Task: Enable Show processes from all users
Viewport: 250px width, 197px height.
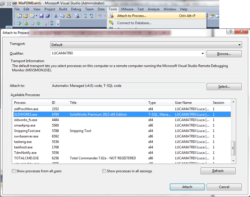Action: [x=14, y=171]
